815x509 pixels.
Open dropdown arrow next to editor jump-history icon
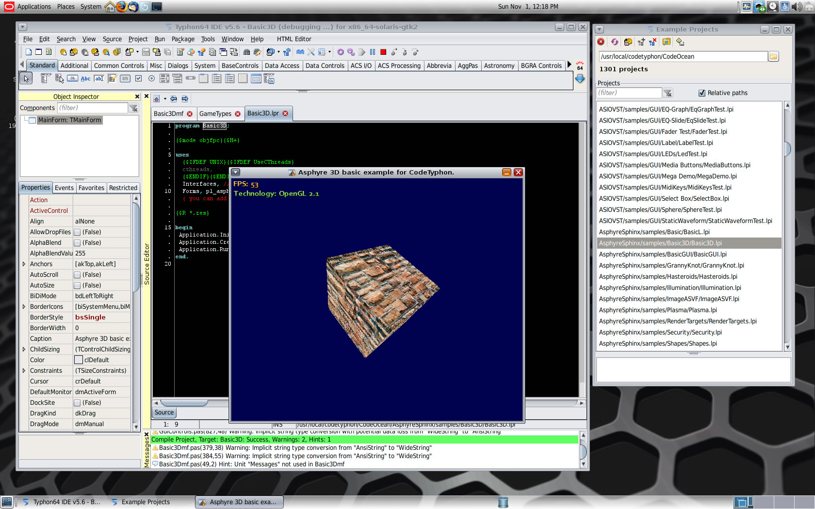point(165,99)
